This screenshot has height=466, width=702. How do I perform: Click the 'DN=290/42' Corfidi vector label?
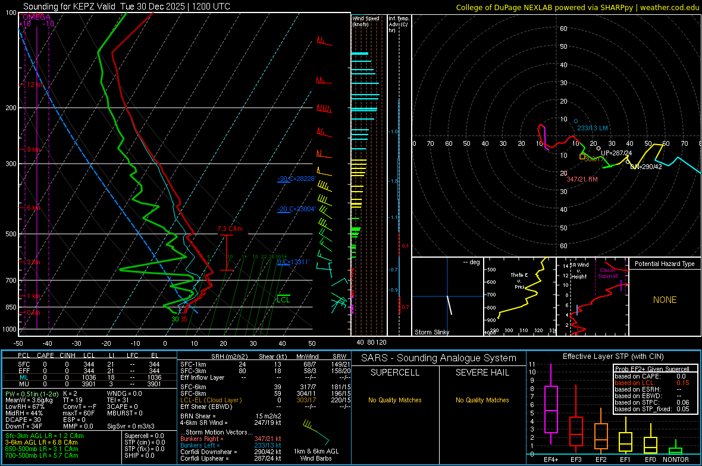pyautogui.click(x=645, y=167)
